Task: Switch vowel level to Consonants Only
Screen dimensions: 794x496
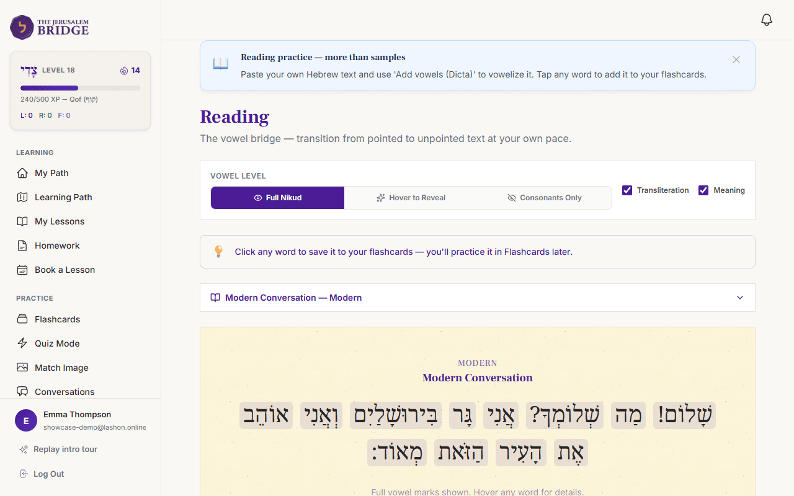Action: click(x=545, y=198)
